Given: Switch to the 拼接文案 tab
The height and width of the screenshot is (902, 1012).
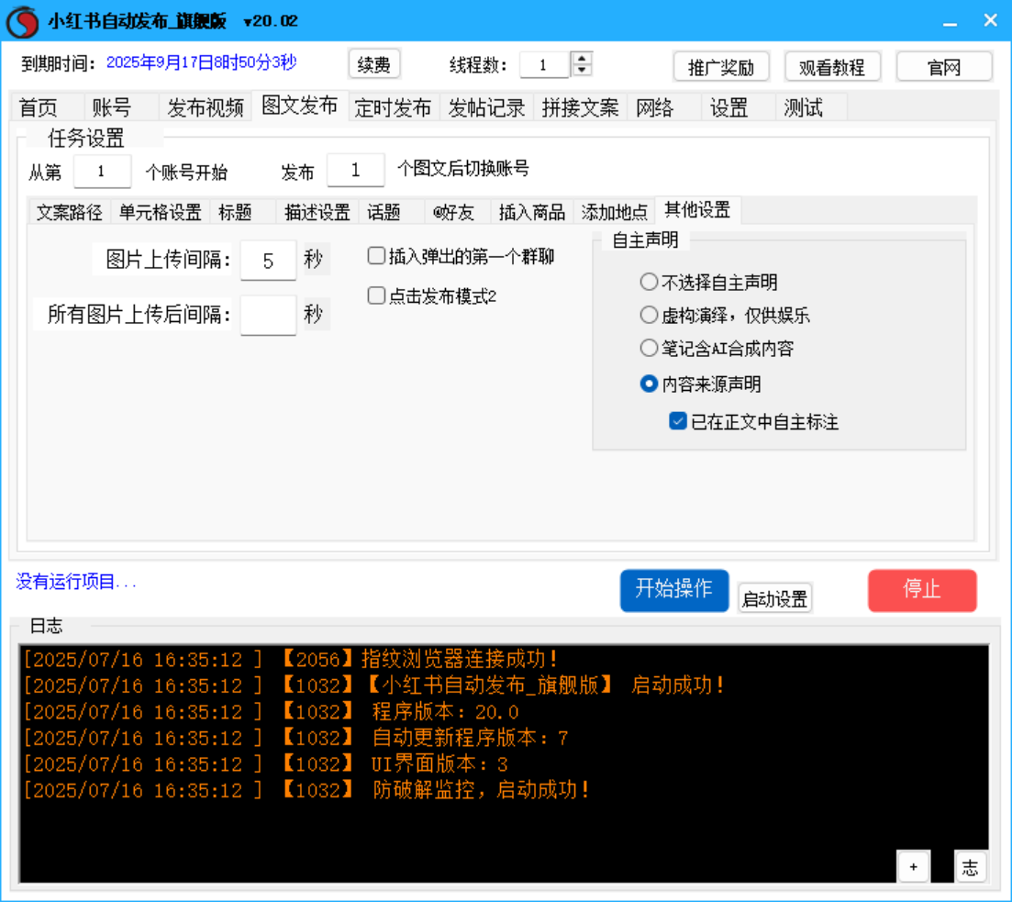Looking at the screenshot, I should [x=580, y=107].
